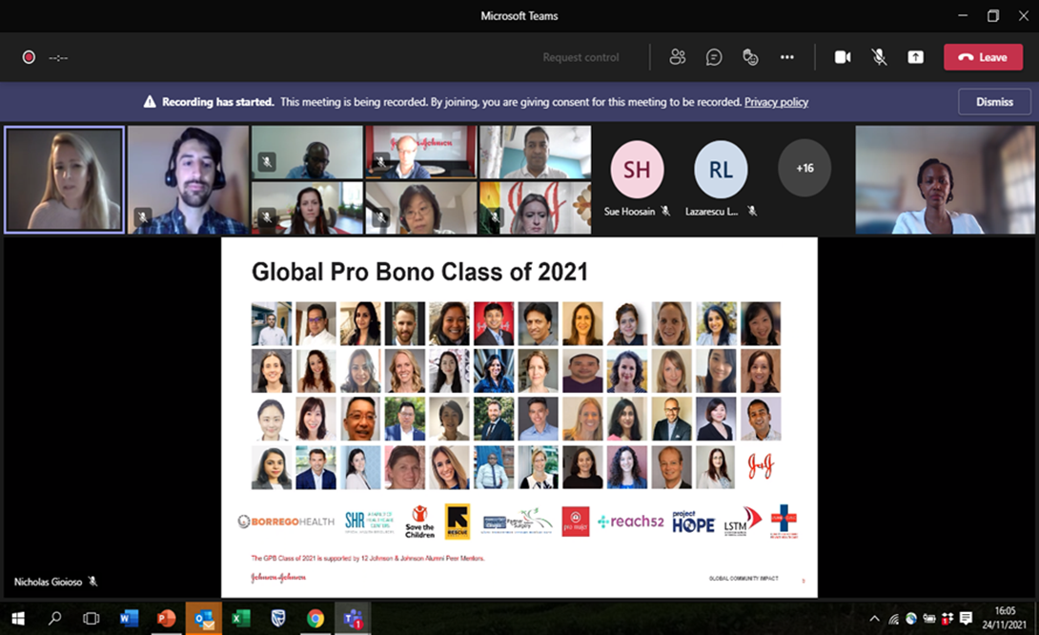1039x635 pixels.
Task: Turn on your camera
Action: coord(843,57)
